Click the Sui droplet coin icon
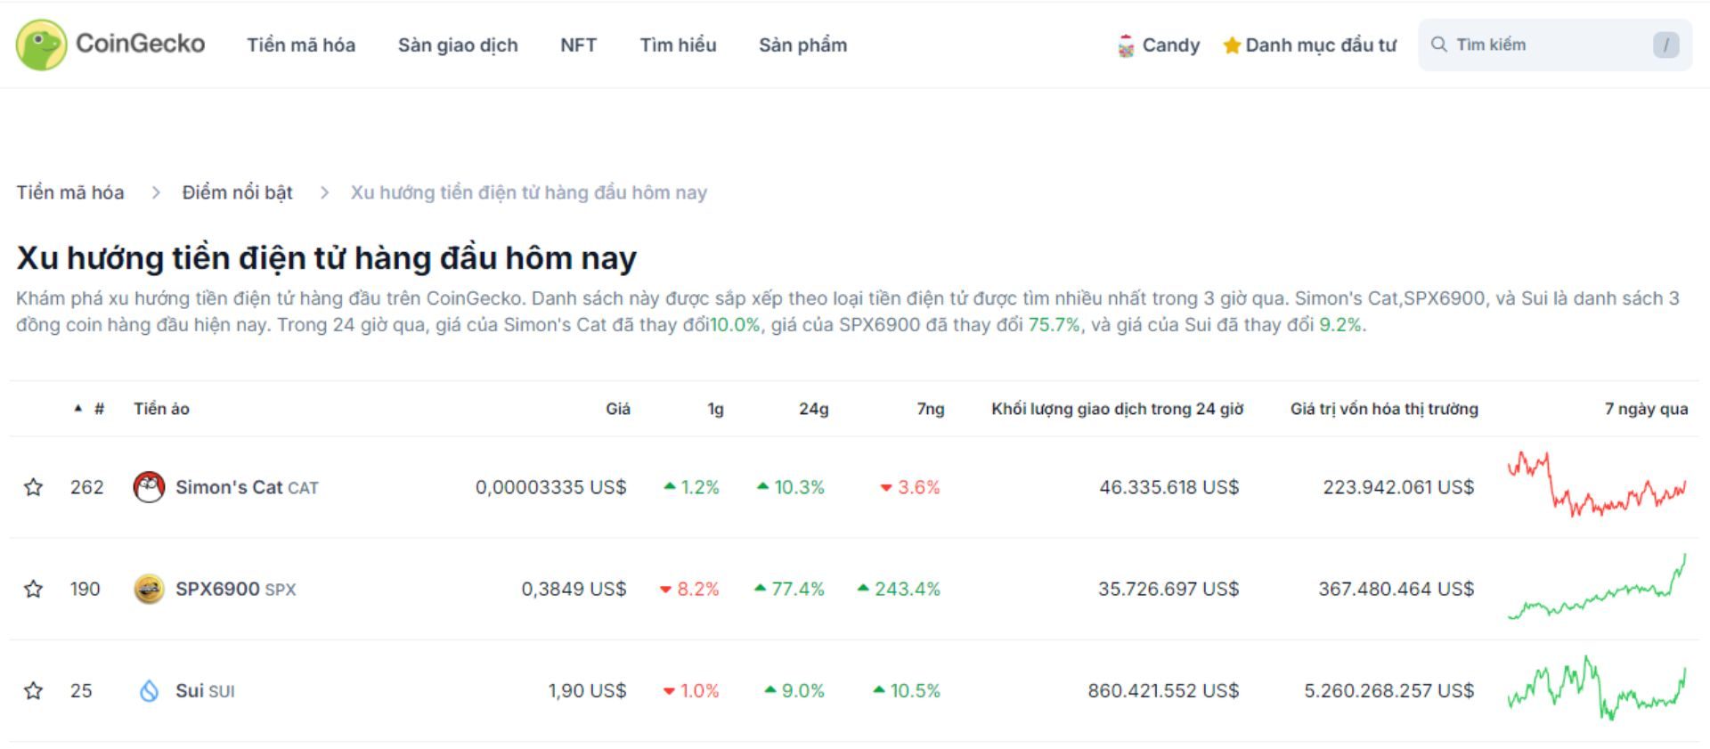This screenshot has height=749, width=1710. coord(149,690)
